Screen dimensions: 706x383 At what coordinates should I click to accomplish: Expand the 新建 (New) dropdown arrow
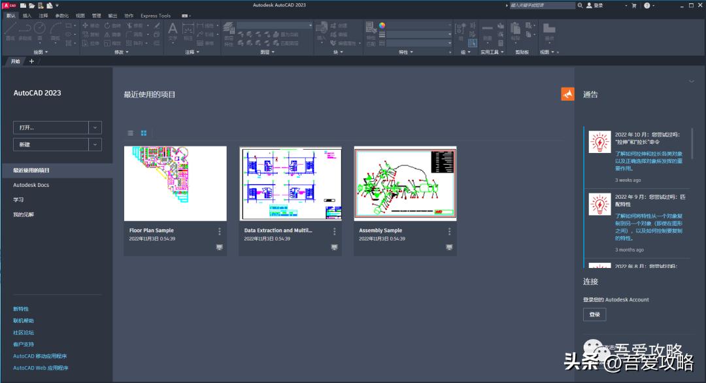tap(95, 144)
